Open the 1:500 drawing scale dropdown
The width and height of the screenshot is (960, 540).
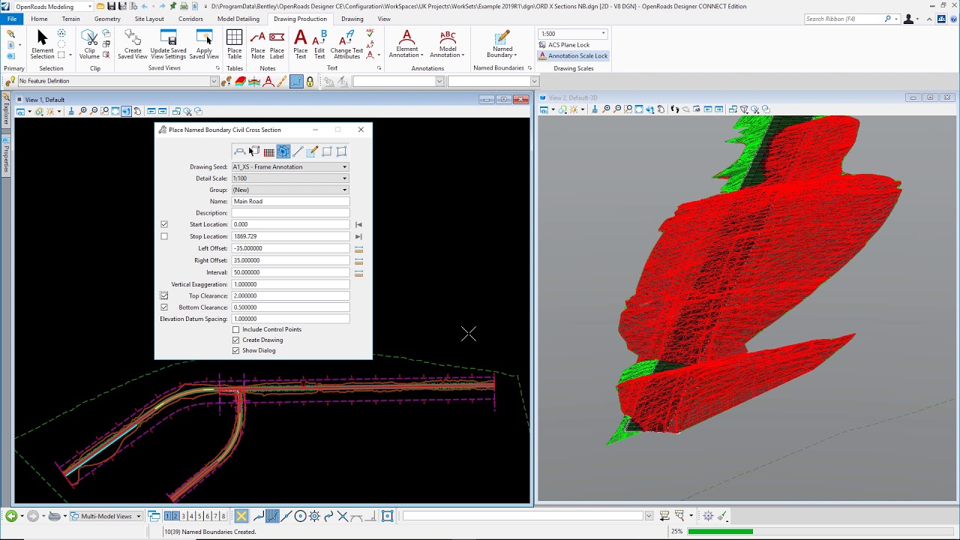[x=573, y=34]
